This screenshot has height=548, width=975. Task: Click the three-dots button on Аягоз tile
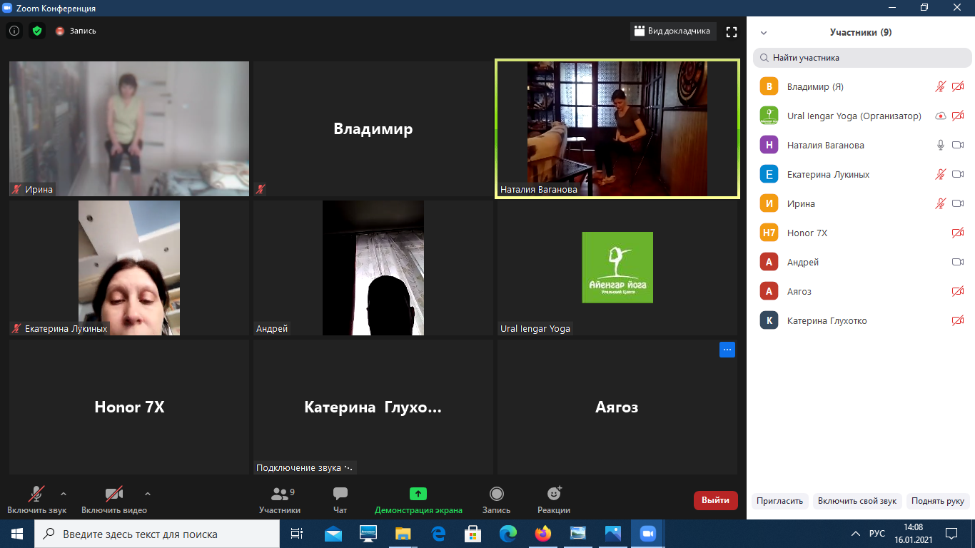click(x=727, y=350)
